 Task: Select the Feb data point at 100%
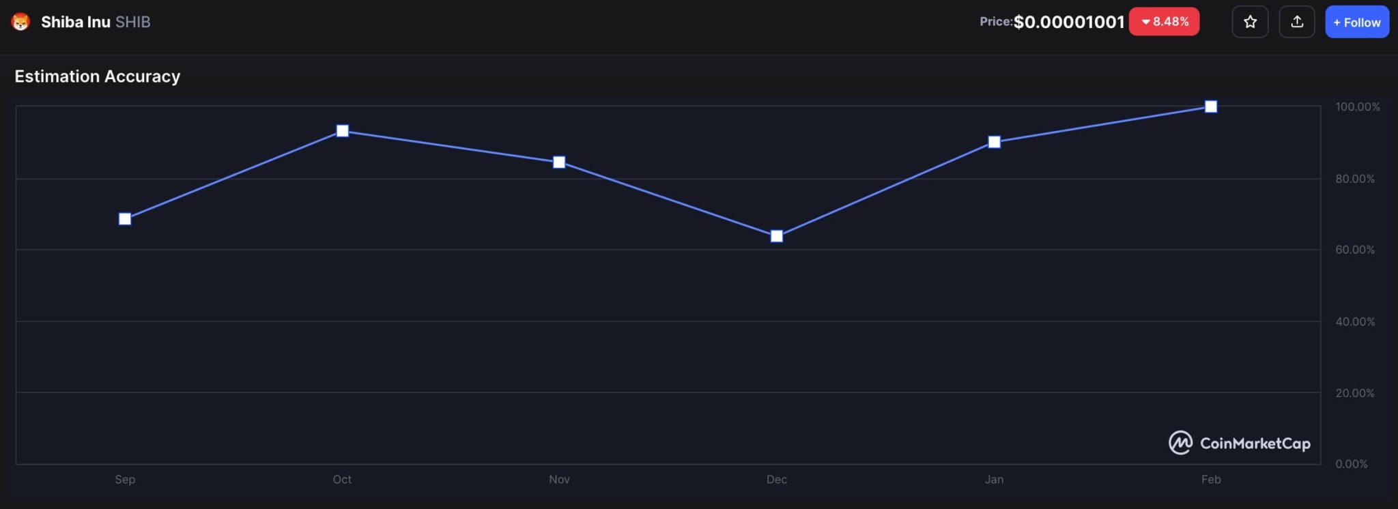click(1211, 106)
